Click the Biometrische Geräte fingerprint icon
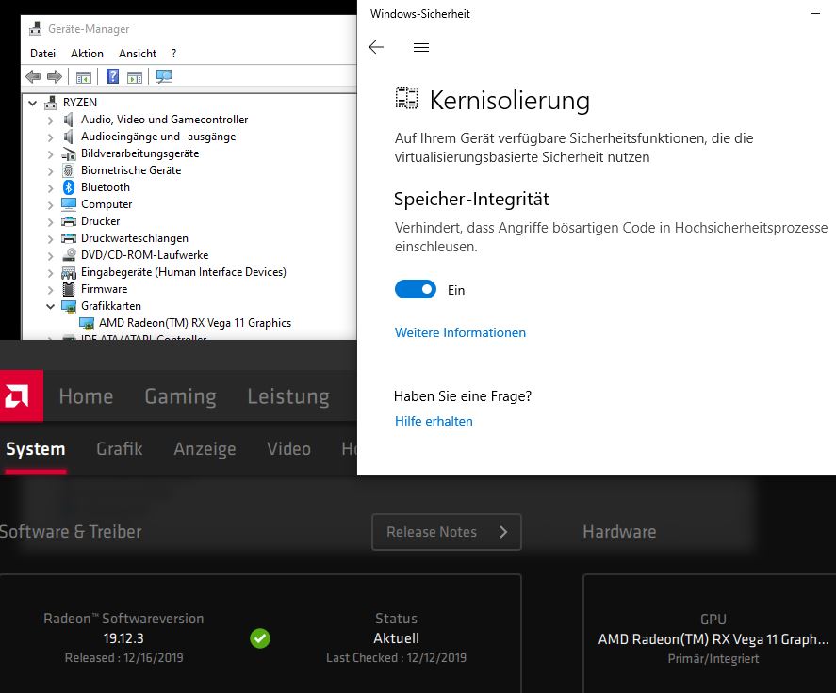Image resolution: width=836 pixels, height=693 pixels. pyautogui.click(x=68, y=170)
